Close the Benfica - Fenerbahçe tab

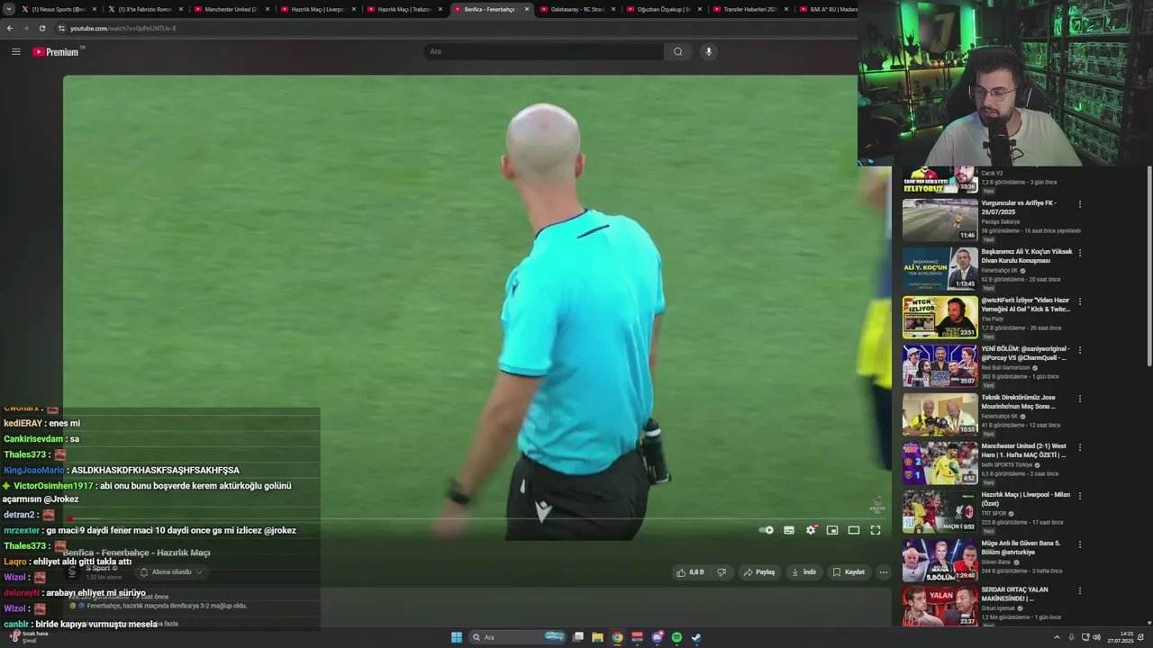click(527, 9)
